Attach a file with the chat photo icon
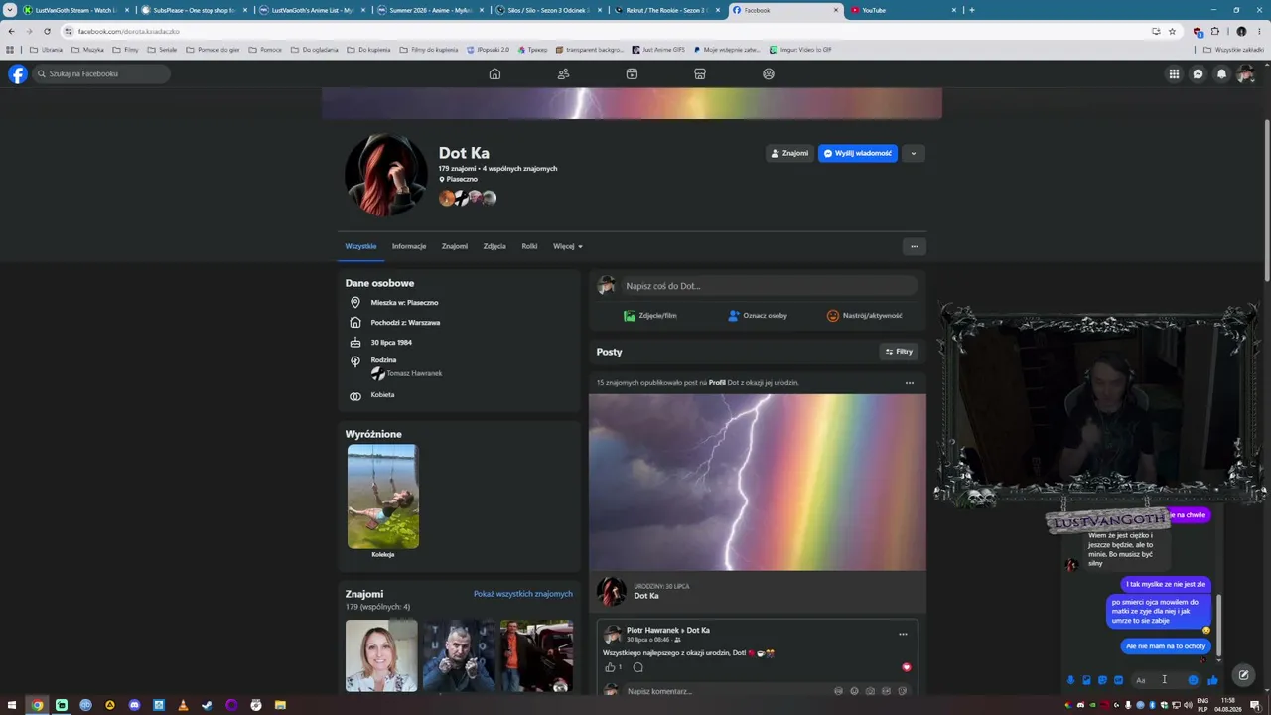This screenshot has height=715, width=1271. 1086,680
